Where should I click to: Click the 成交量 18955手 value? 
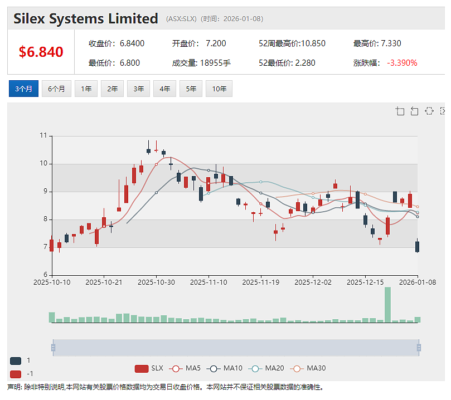tap(215, 63)
